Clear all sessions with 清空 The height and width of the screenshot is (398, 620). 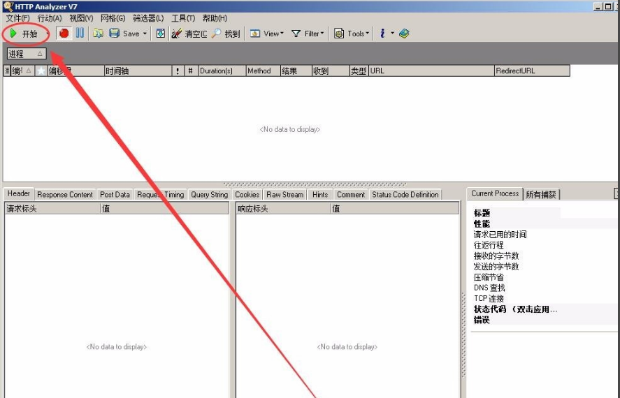[x=189, y=34]
